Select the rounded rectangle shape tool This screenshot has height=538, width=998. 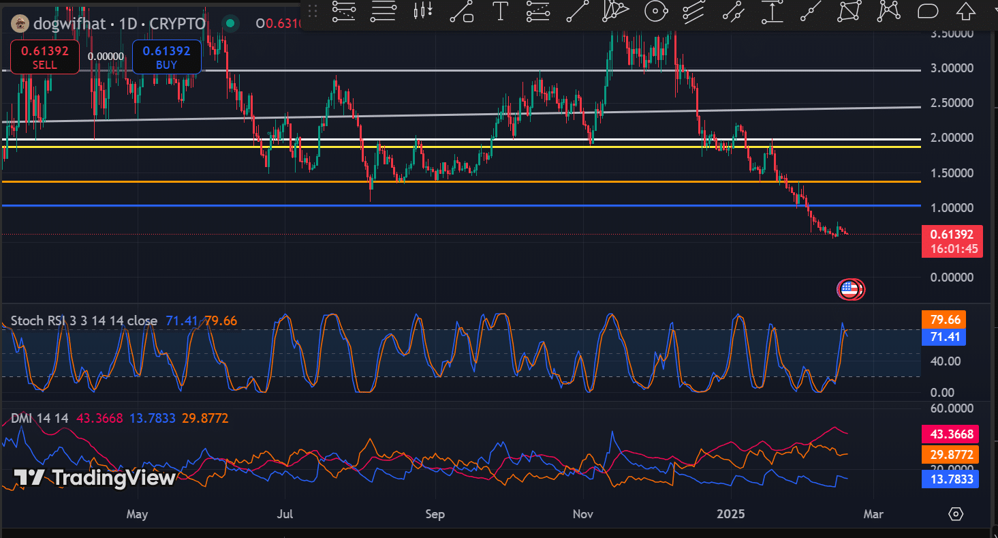928,11
